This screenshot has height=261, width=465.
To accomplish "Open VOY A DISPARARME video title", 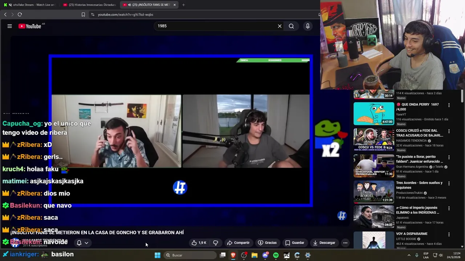I will (x=412, y=234).
